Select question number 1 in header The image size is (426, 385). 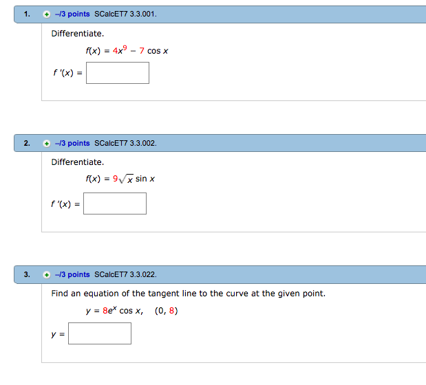26,13
